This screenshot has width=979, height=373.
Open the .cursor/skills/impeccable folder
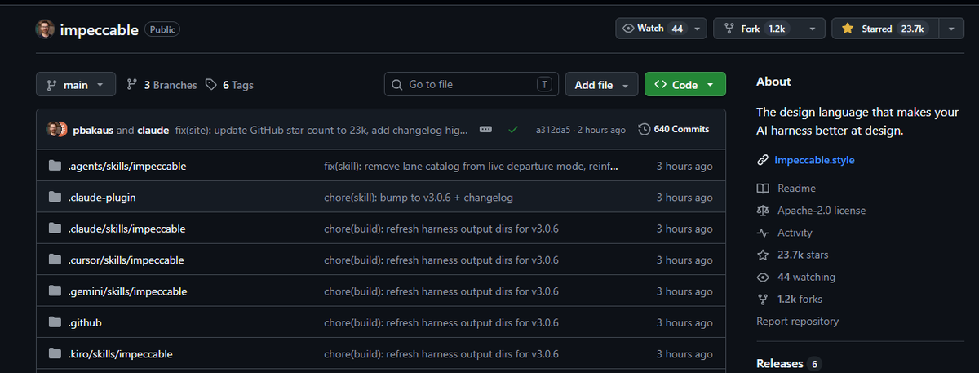[x=126, y=260]
